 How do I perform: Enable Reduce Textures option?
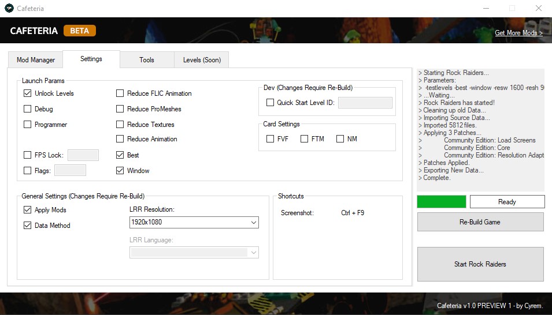pyautogui.click(x=120, y=124)
